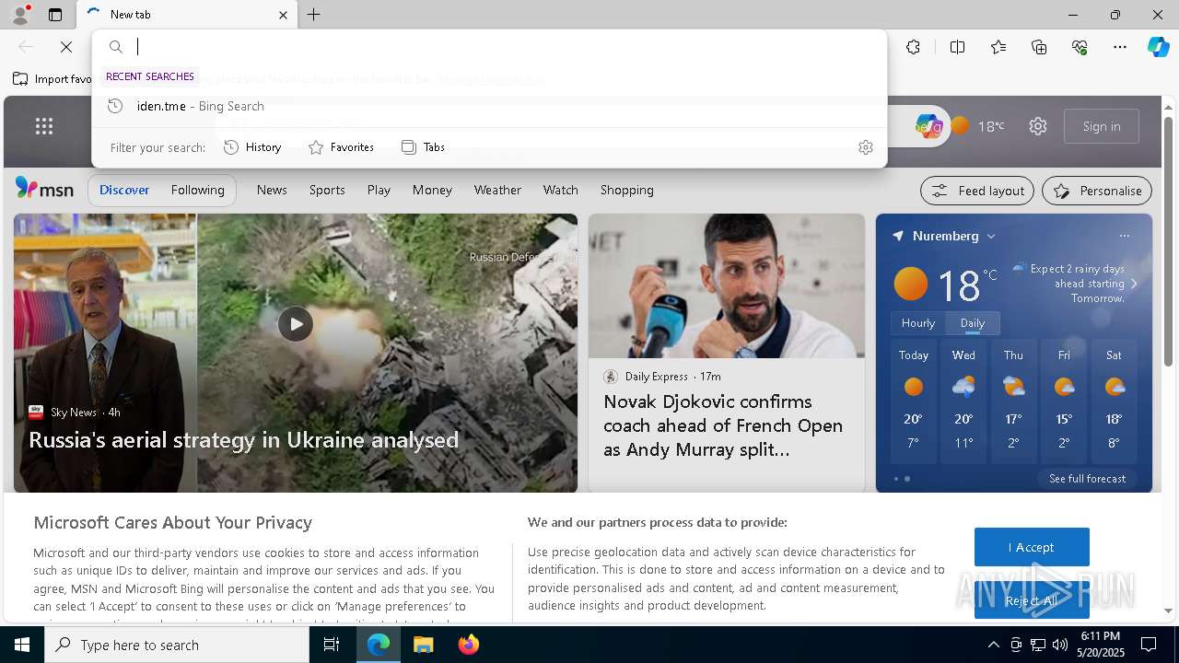Open the Novak Djokovic article thumbnail
Image resolution: width=1179 pixels, height=663 pixels.
coord(727,285)
